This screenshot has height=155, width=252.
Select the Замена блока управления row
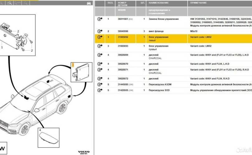[163, 19]
